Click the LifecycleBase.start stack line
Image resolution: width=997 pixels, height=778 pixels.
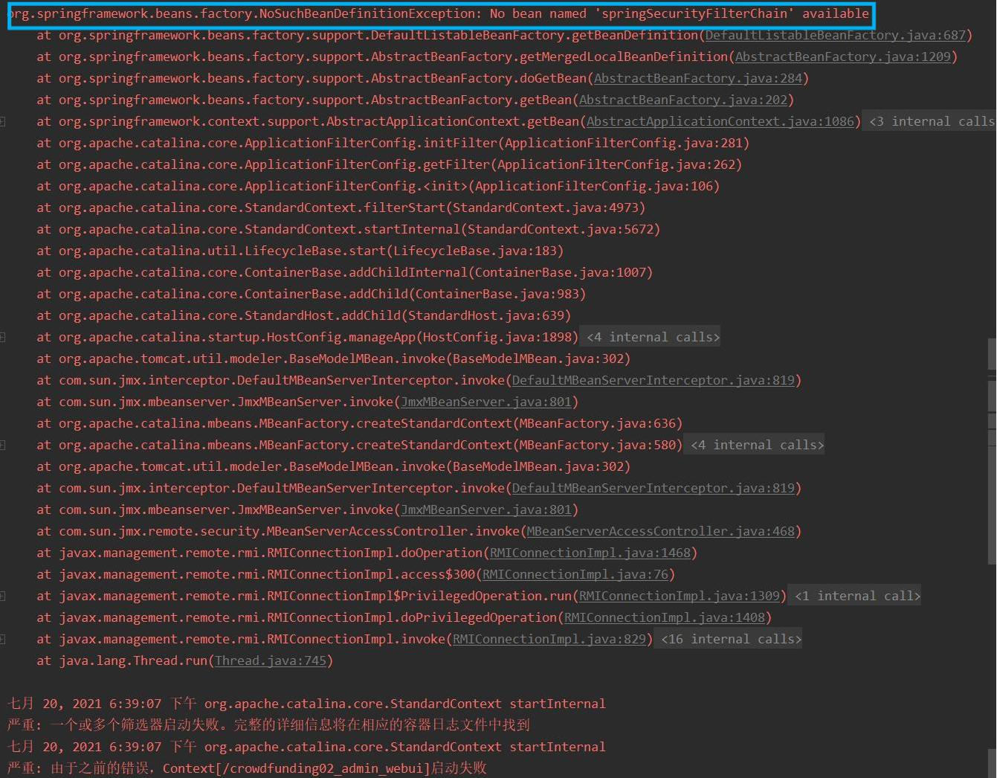tap(300, 251)
